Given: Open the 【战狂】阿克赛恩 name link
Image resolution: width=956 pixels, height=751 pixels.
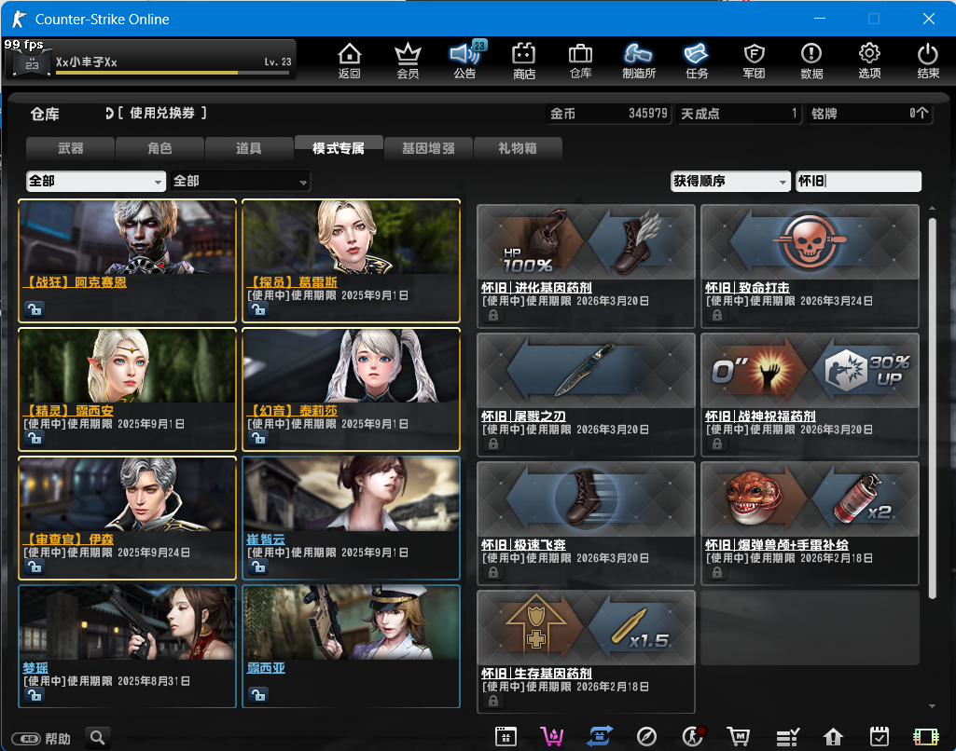Looking at the screenshot, I should pyautogui.click(x=75, y=282).
